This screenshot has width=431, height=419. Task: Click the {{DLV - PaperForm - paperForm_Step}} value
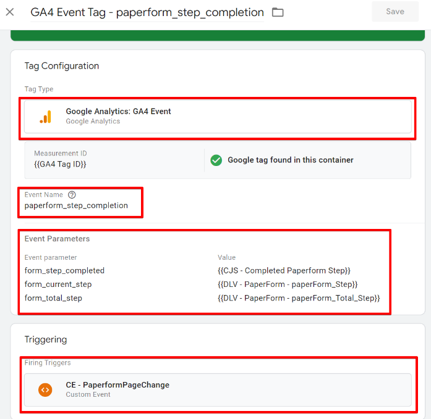click(288, 284)
